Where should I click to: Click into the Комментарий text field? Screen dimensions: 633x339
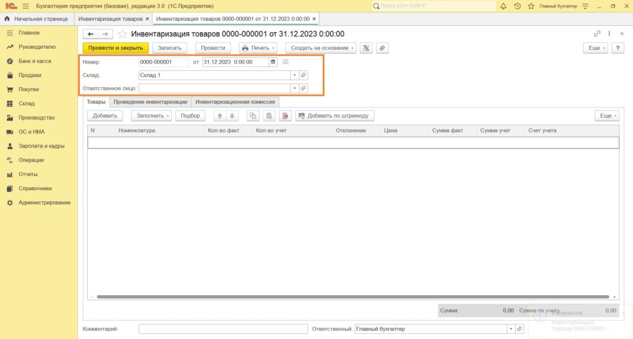(223, 329)
